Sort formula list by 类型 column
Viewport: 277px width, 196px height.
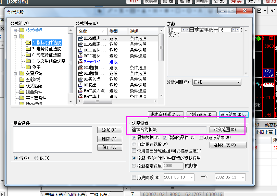118,32
